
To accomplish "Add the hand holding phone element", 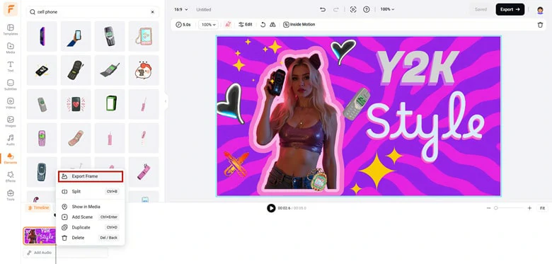I will pos(76,36).
